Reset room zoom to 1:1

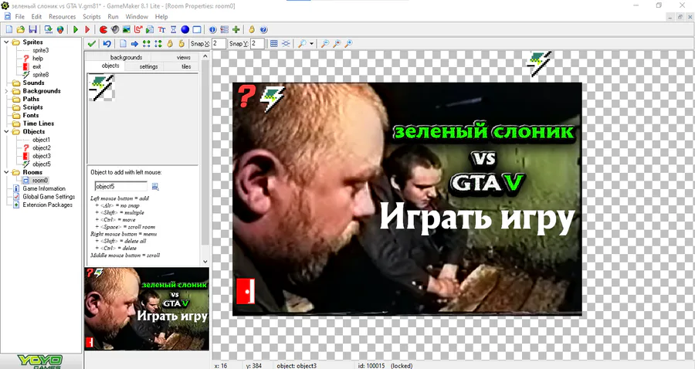[x=325, y=43]
